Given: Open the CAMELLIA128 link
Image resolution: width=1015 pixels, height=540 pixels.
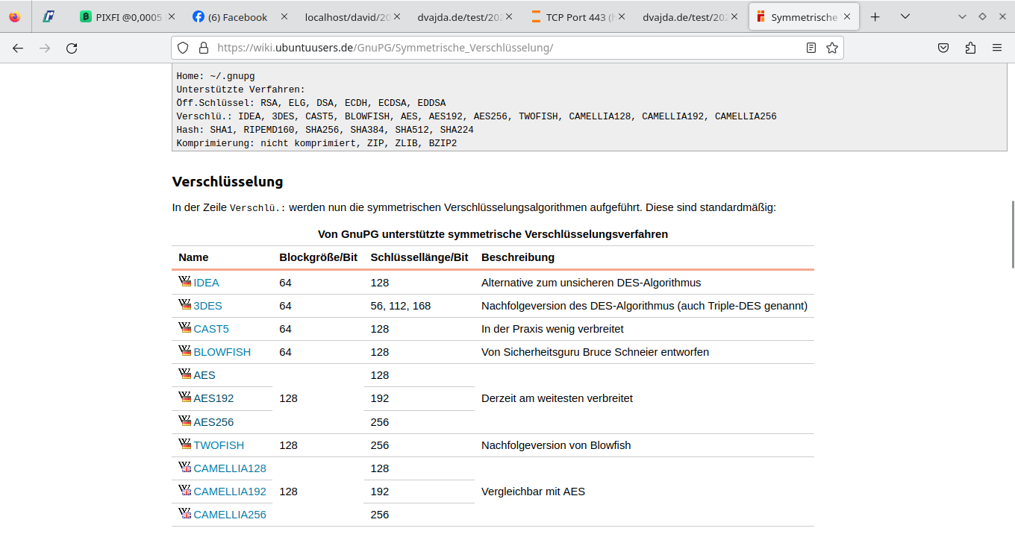Looking at the screenshot, I should 229,468.
